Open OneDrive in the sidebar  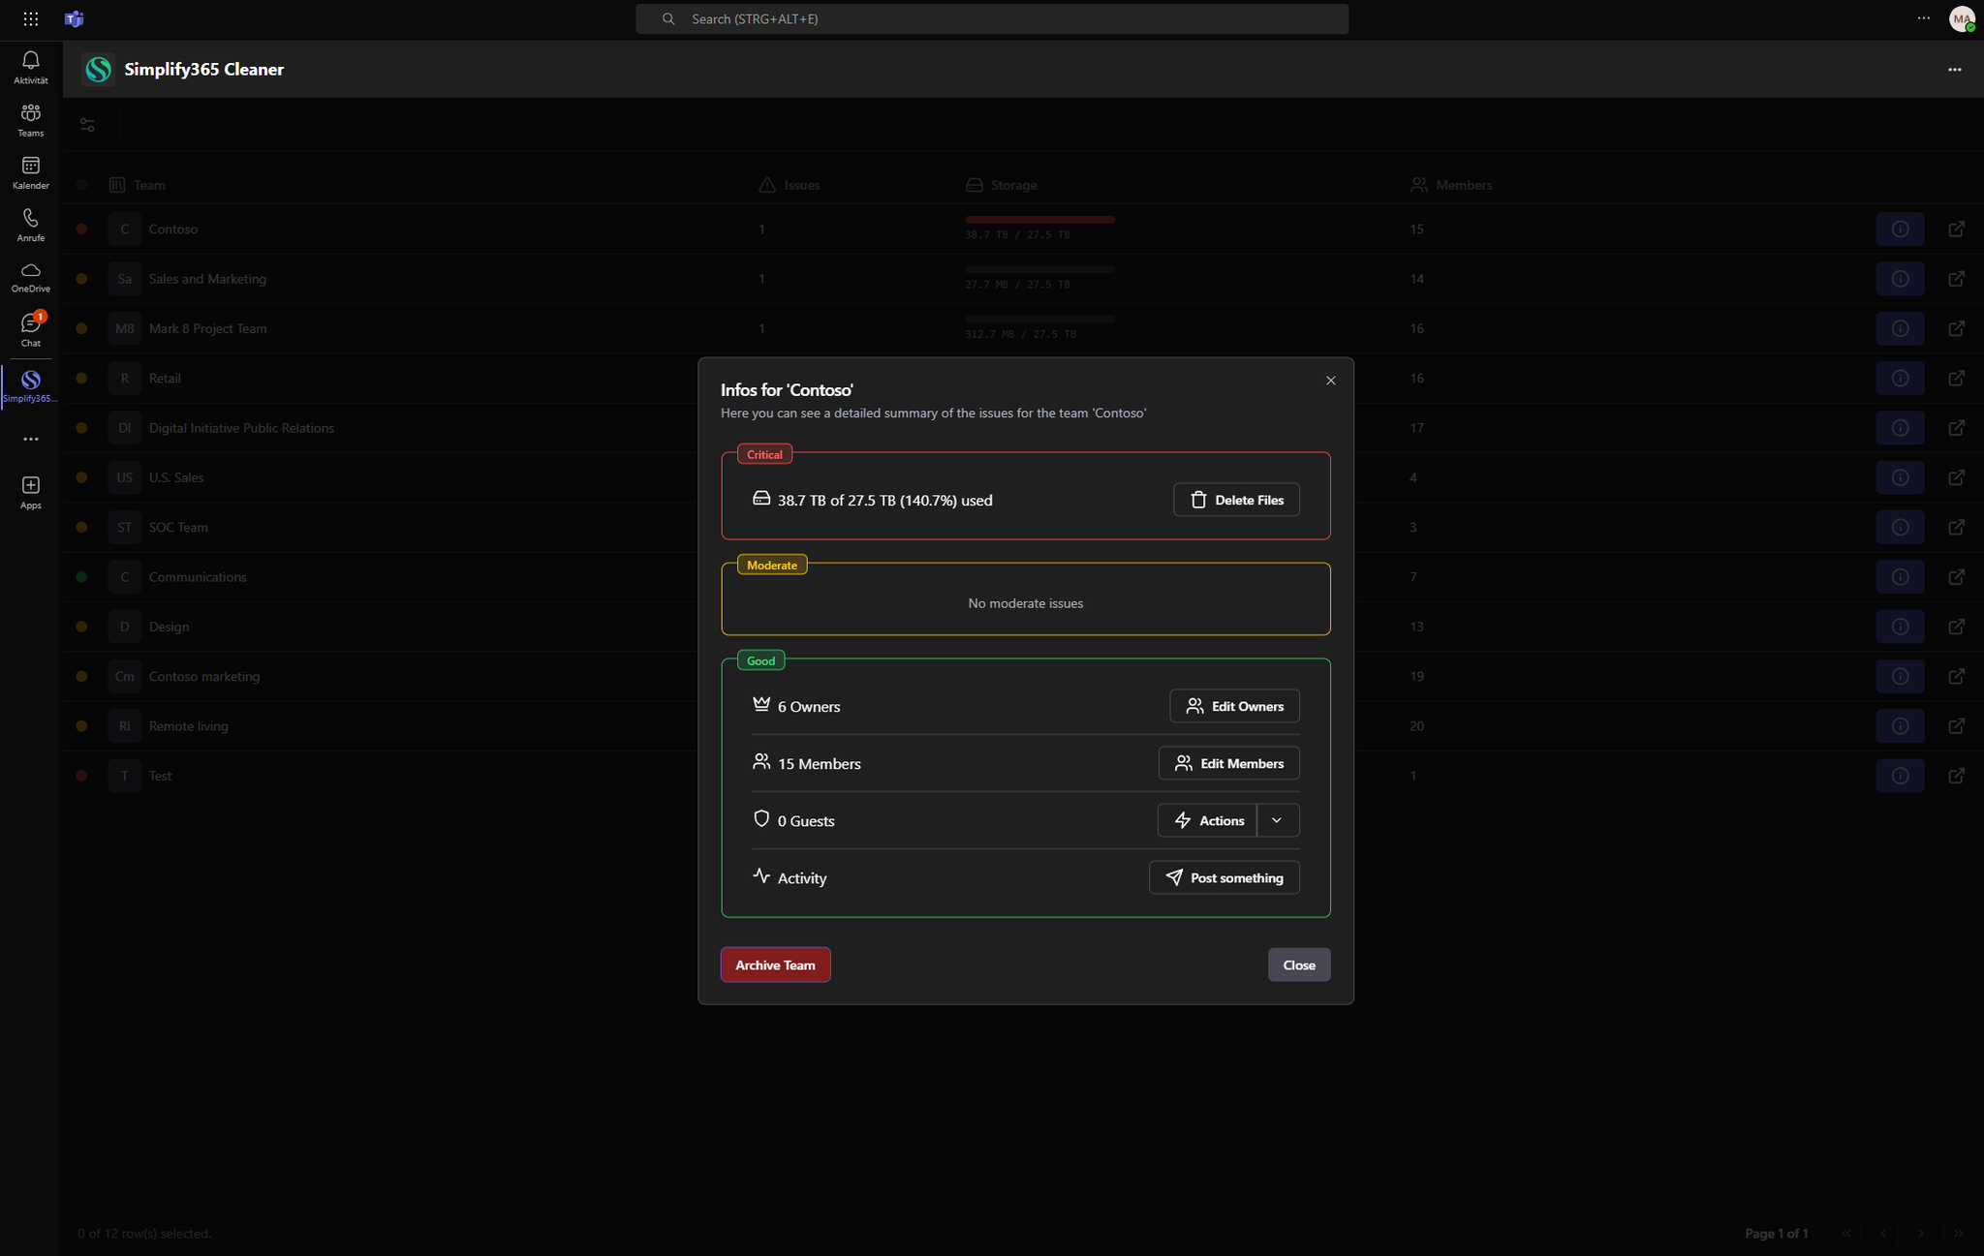pos(30,277)
